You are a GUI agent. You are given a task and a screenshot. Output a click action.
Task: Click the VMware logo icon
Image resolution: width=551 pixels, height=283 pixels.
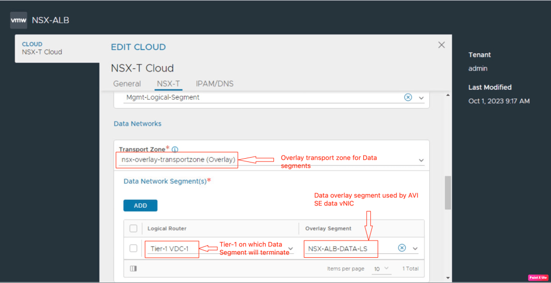19,20
